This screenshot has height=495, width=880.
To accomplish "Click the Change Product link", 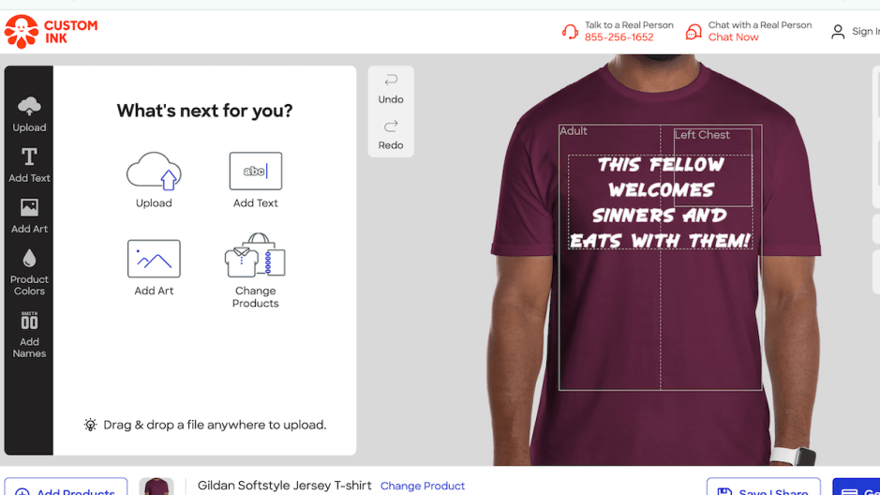I will click(x=423, y=486).
